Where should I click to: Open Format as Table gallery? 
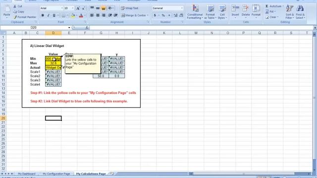(210, 12)
